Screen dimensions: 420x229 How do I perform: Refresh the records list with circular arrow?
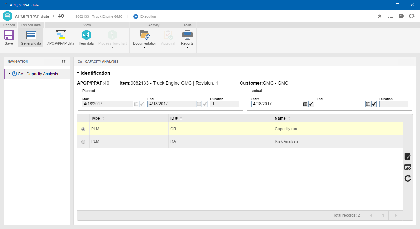pos(408,178)
